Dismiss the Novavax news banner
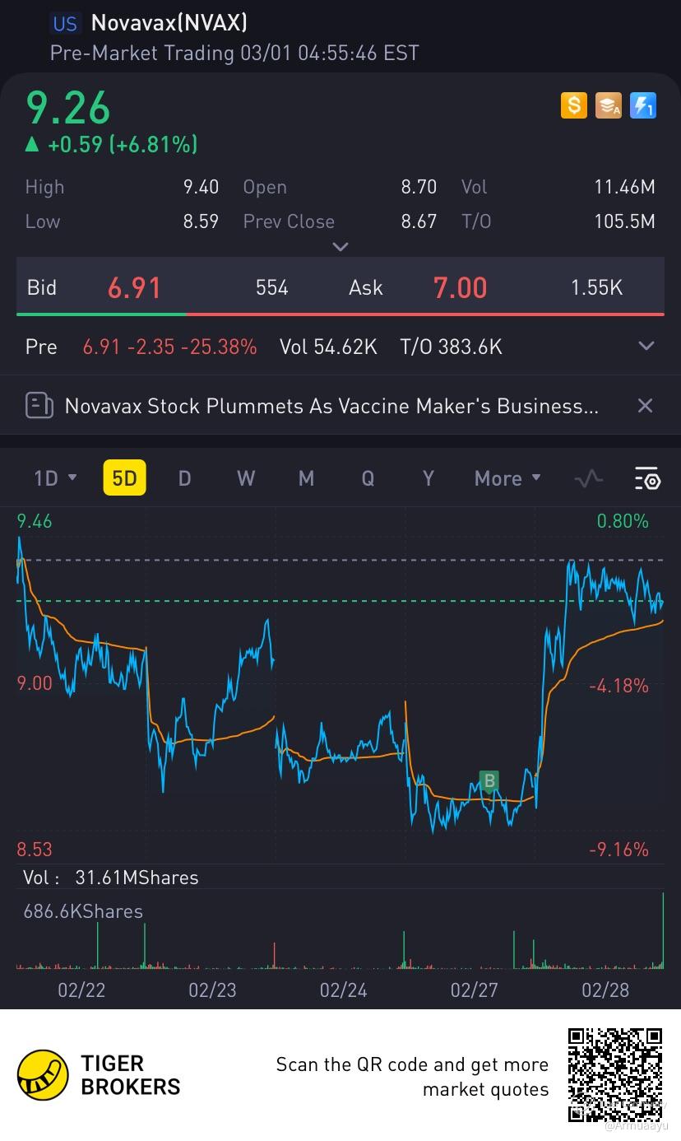The height and width of the screenshot is (1141, 681). [646, 405]
